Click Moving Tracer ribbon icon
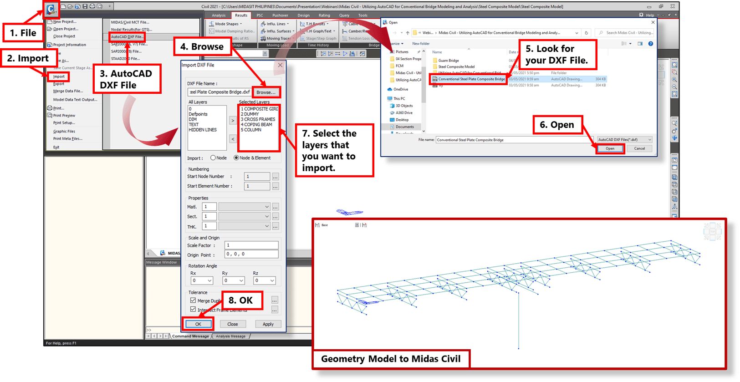 (x=263, y=38)
